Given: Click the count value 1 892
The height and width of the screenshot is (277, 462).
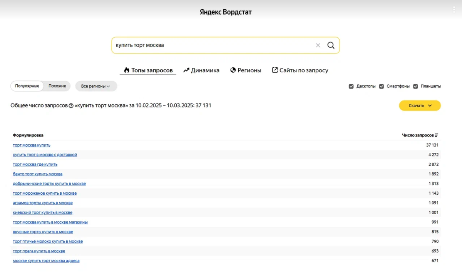Looking at the screenshot, I should (x=433, y=174).
